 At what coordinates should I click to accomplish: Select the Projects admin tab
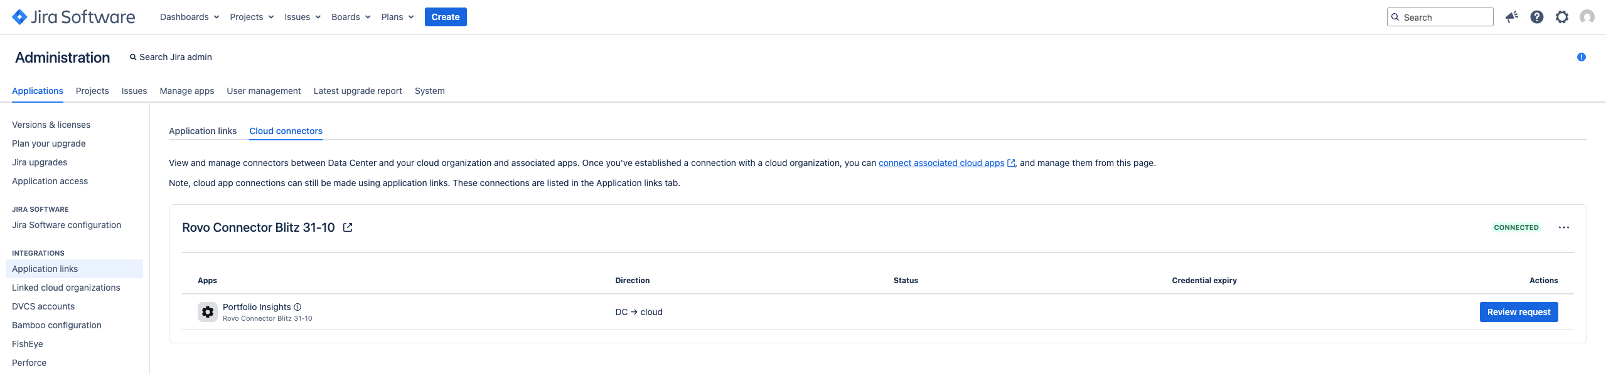click(92, 91)
